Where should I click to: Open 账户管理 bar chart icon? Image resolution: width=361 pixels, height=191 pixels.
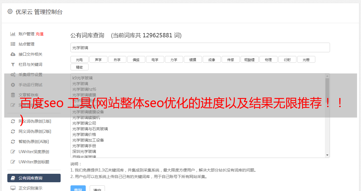[x=13, y=34]
